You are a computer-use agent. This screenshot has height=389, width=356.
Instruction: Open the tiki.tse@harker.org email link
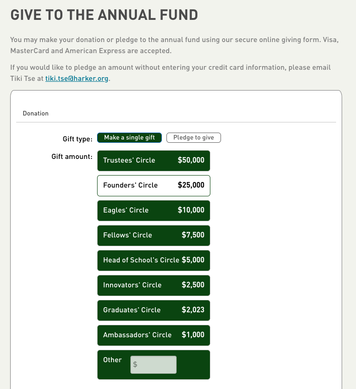click(77, 79)
